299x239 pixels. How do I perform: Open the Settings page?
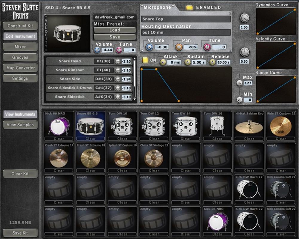coord(20,78)
